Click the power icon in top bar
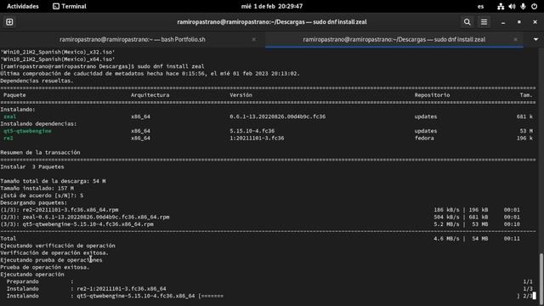Image resolution: width=544 pixels, height=306 pixels. 535,6
